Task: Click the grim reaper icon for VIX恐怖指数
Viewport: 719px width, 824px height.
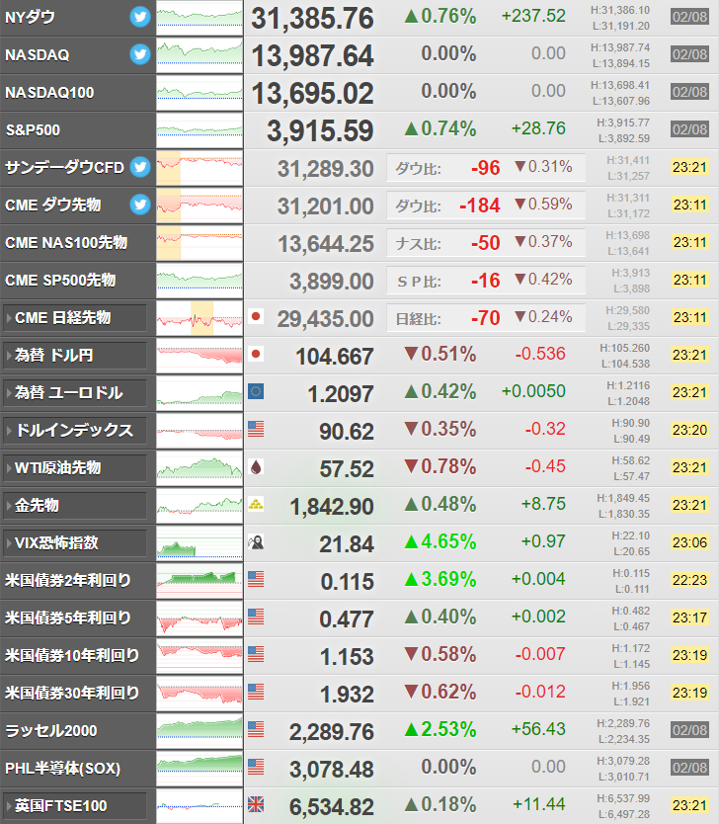Action: [x=256, y=541]
